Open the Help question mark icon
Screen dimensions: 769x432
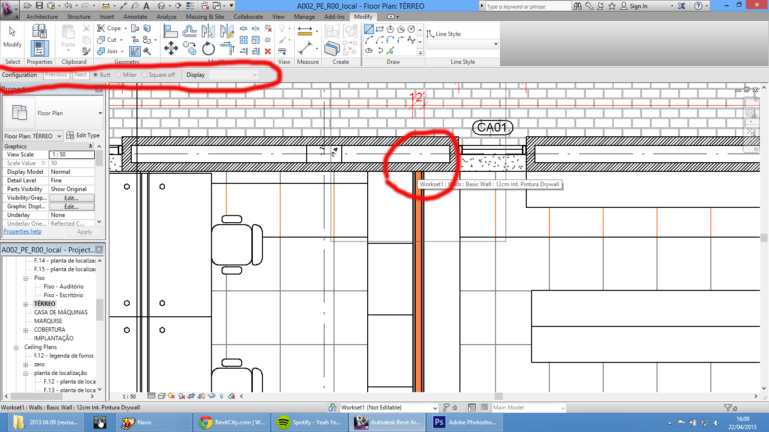click(698, 6)
